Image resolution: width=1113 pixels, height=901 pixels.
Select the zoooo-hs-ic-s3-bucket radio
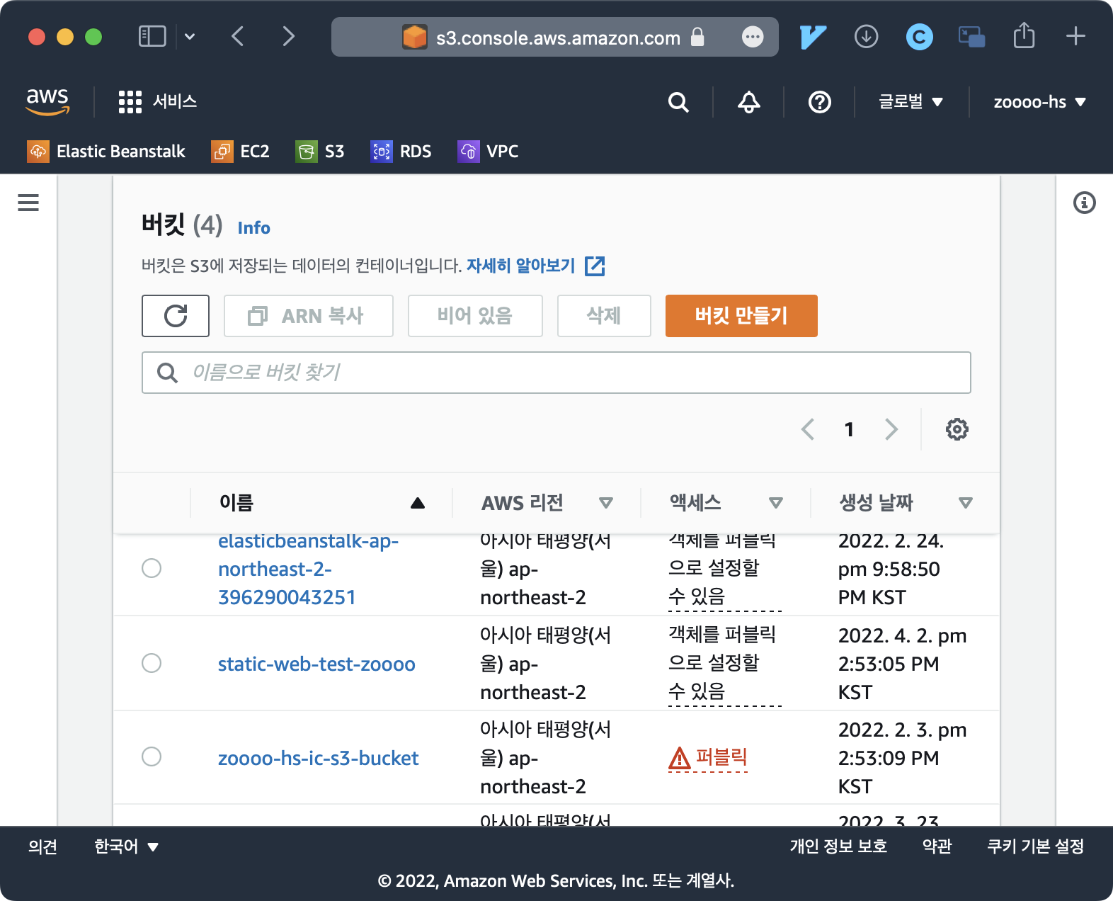point(152,756)
